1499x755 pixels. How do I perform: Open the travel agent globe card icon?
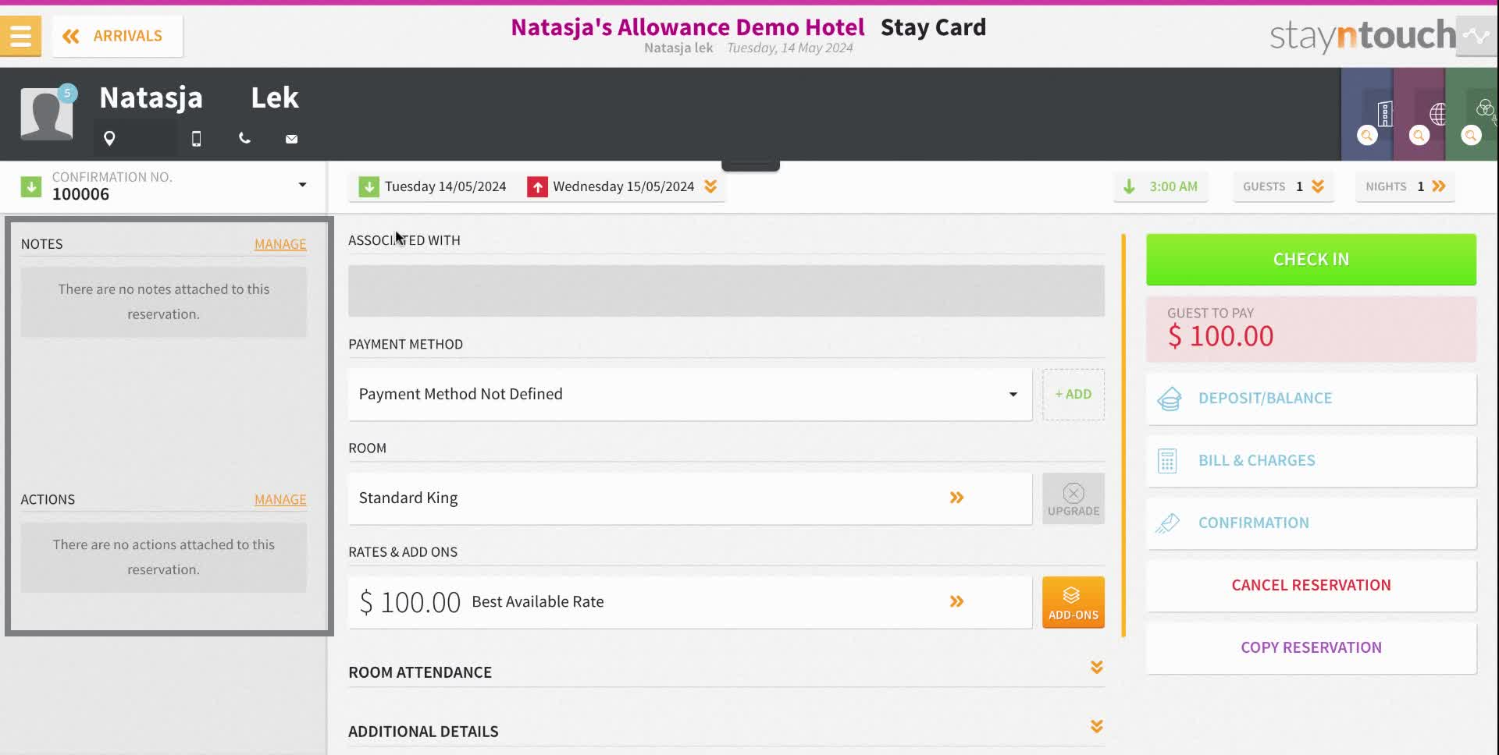(x=1437, y=114)
